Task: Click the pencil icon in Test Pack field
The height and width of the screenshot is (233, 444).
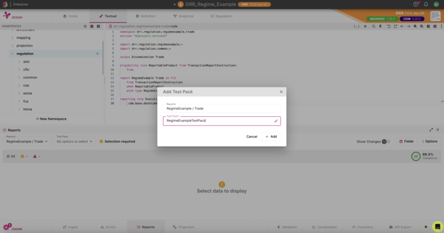Action: pyautogui.click(x=276, y=121)
